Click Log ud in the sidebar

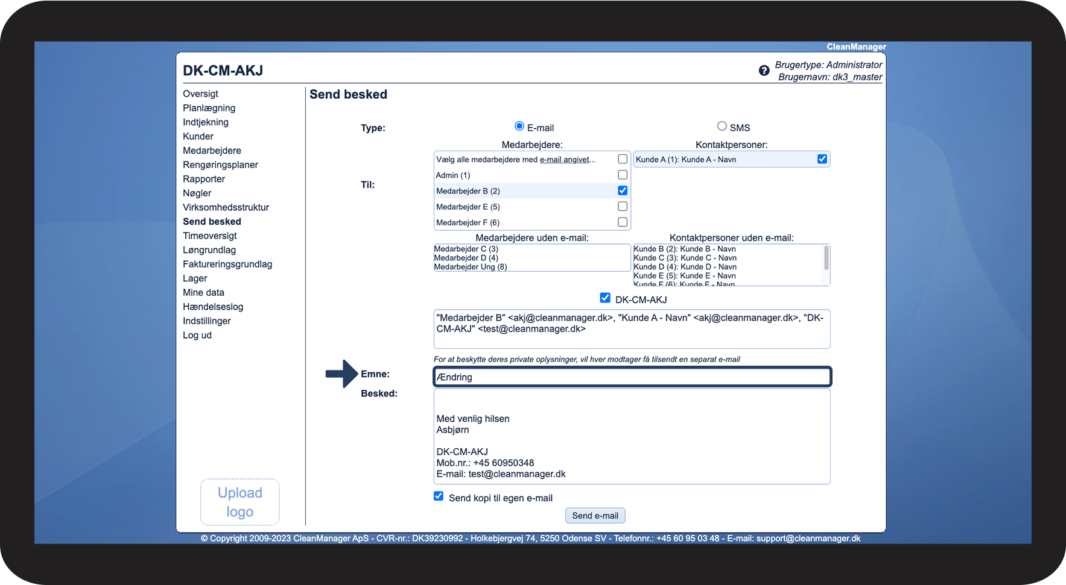[197, 335]
